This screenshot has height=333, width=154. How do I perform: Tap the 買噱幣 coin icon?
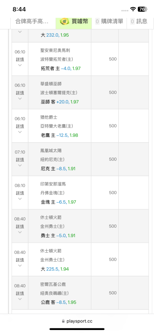click(64, 21)
